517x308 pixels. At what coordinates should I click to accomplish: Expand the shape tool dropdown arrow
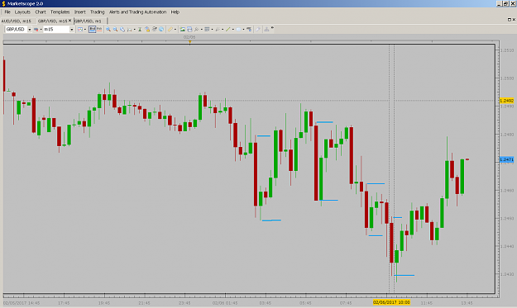pos(243,29)
